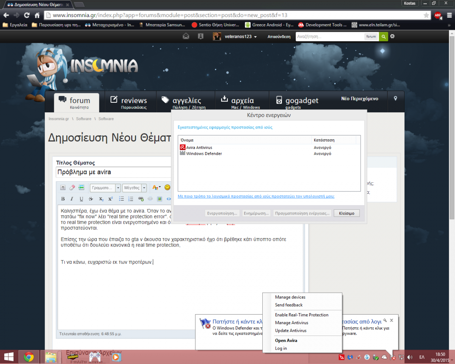Viewport: 455px width, 364px height.
Task: Toggle underline formatting in post editor
Action: pos(81,199)
